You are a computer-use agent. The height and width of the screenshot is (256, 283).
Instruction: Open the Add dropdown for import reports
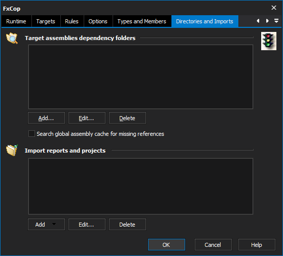pyautogui.click(x=46, y=225)
